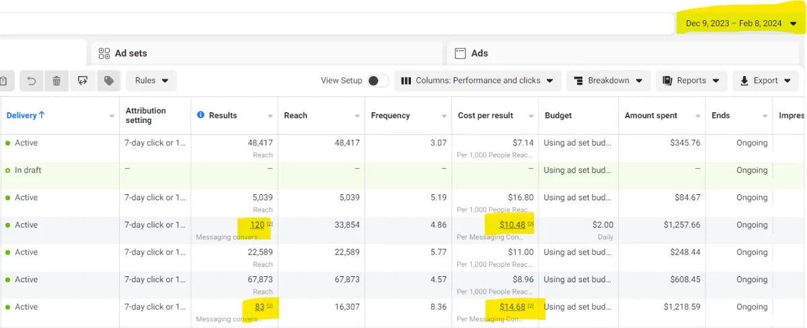Click the A/B test icon
This screenshot has width=807, height=328.
tap(83, 81)
